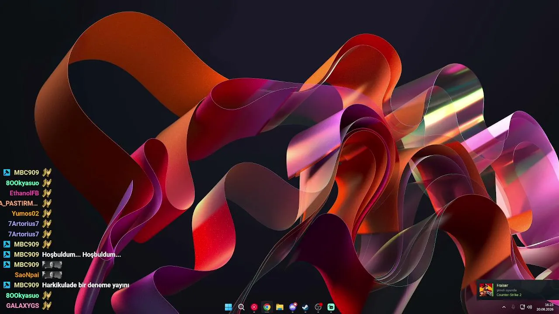
Task: Click the clapping emote beside Yumos02
Action: (47, 214)
